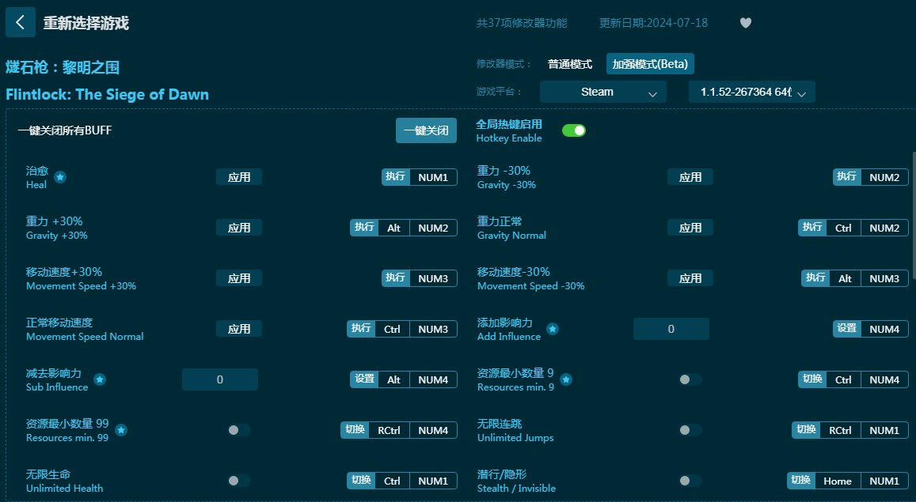Image resolution: width=916 pixels, height=502 pixels.
Task: Click the 重新选择游戏 title text
Action: pyautogui.click(x=86, y=23)
